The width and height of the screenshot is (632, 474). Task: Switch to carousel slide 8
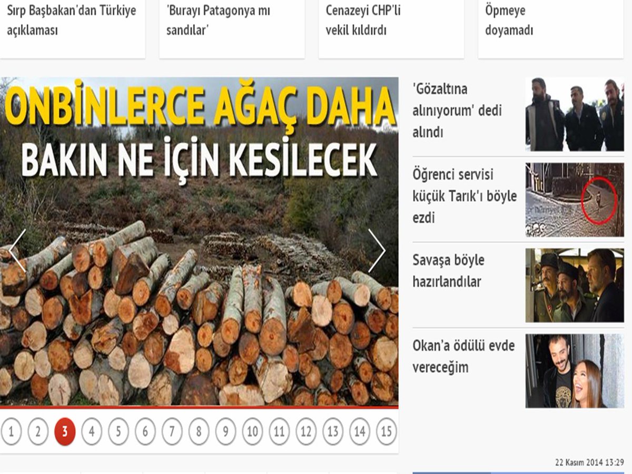(x=199, y=432)
